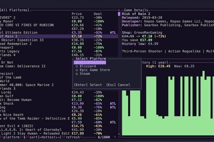Select the 'it: Become Human' row
The width and height of the screenshot is (214, 142).
[x=59, y=100]
